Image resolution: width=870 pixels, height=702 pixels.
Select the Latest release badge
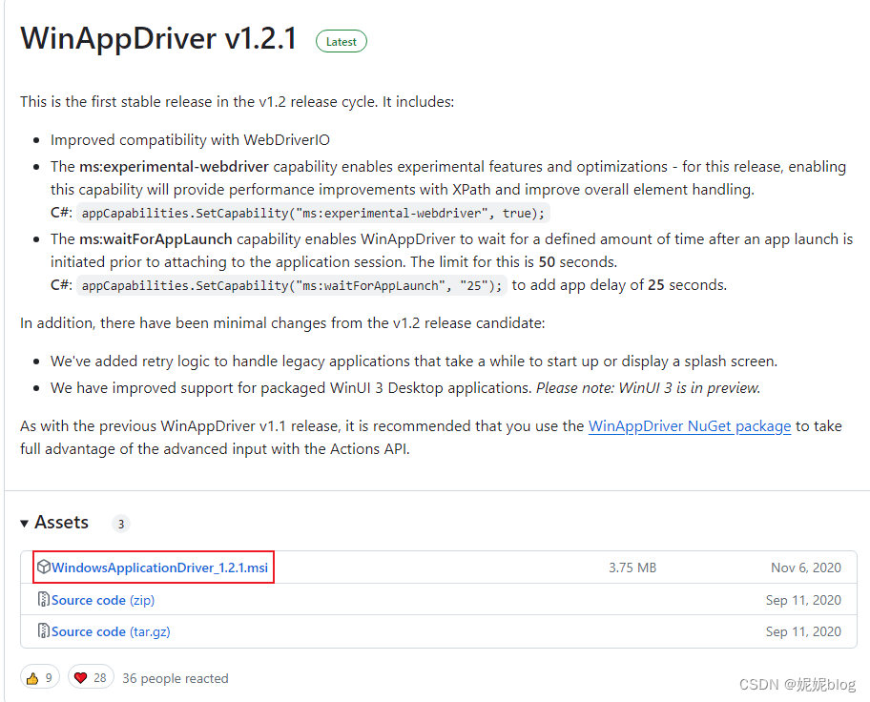click(x=341, y=41)
